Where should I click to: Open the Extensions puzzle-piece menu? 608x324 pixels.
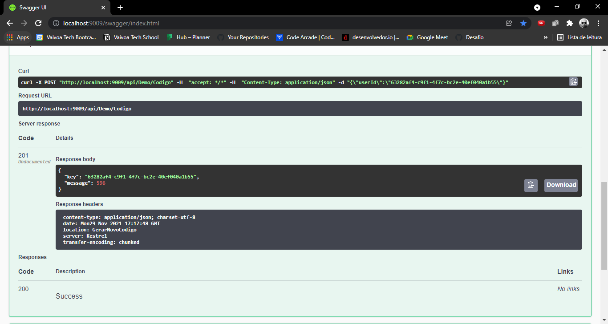point(570,23)
